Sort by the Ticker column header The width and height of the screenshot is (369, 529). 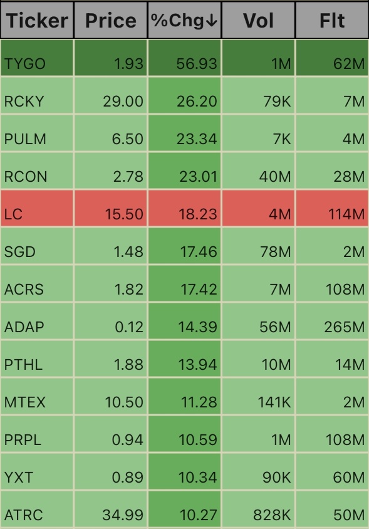(x=37, y=20)
